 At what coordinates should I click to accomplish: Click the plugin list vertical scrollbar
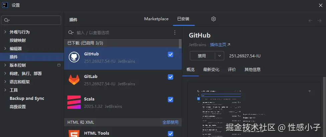click(180, 43)
